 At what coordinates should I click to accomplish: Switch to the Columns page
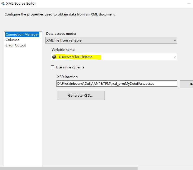tap(12, 40)
